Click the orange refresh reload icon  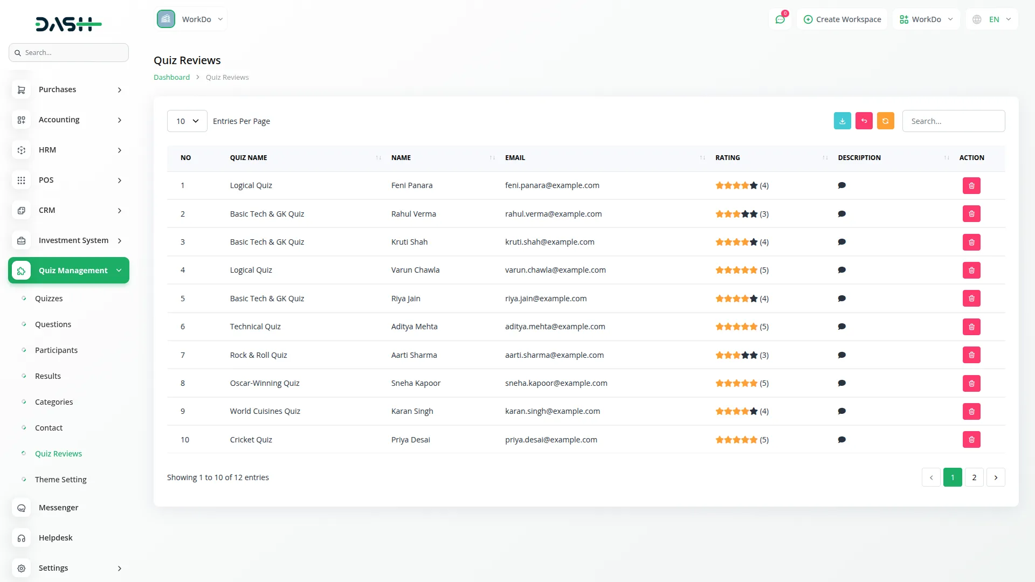[885, 121]
